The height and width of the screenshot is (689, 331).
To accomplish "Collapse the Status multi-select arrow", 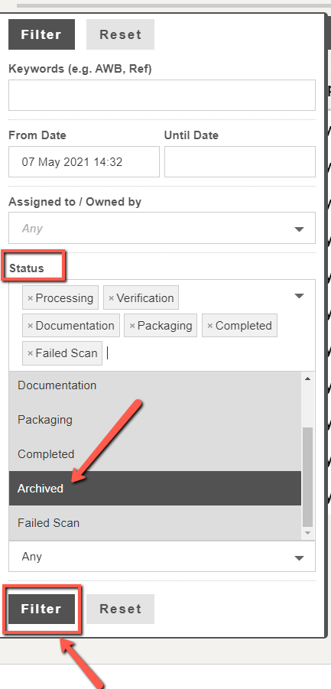I will pyautogui.click(x=299, y=296).
